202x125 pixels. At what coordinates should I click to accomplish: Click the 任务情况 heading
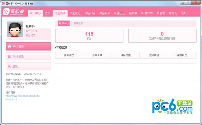coord(61,48)
